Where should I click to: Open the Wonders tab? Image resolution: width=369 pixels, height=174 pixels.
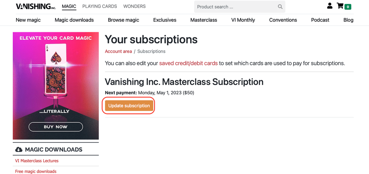(x=134, y=6)
